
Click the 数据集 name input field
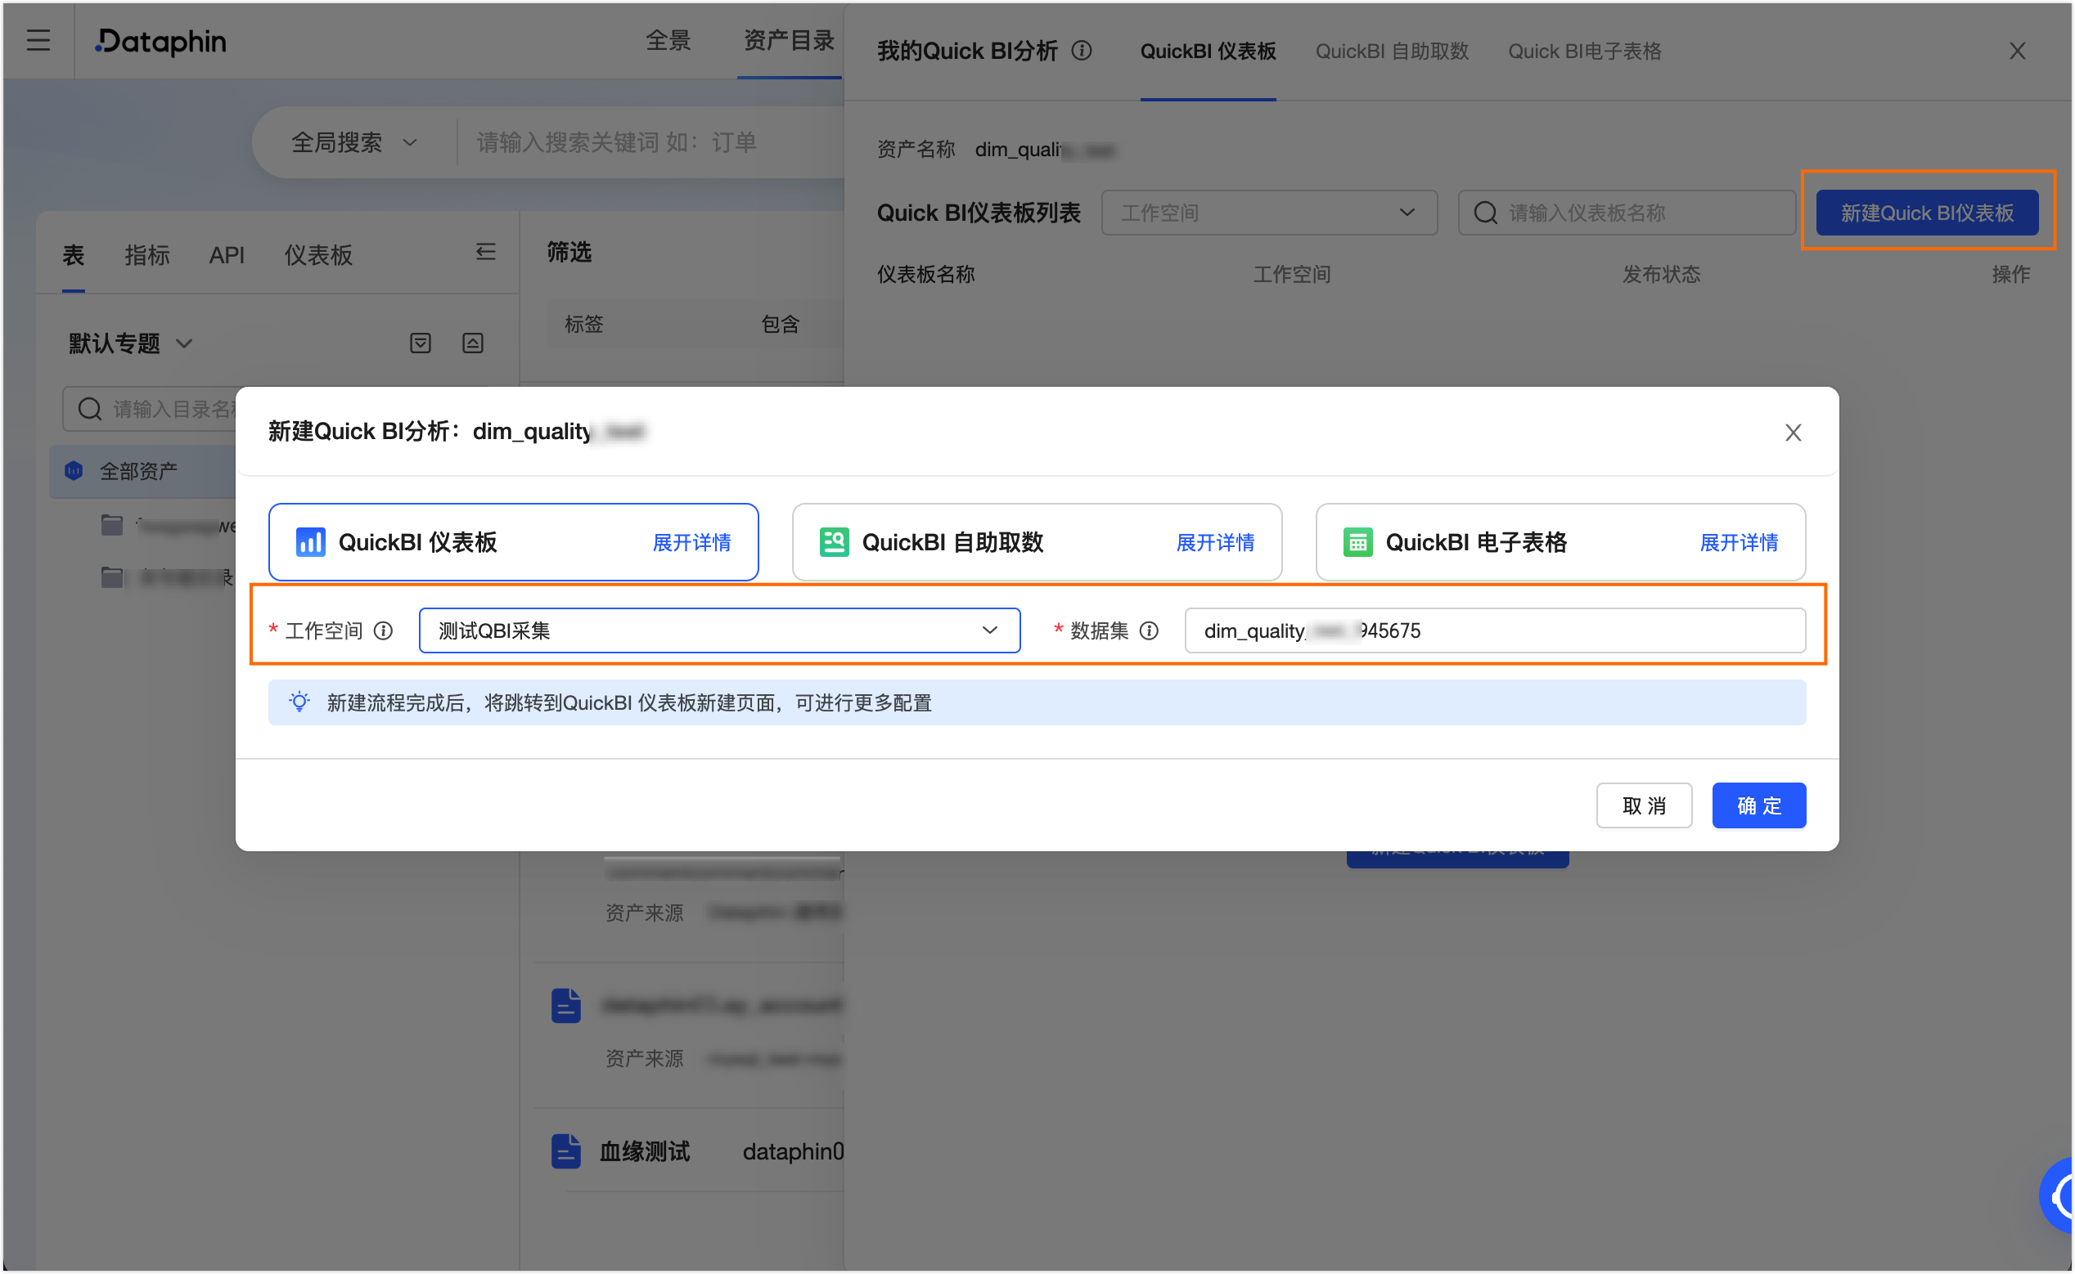click(x=1494, y=630)
